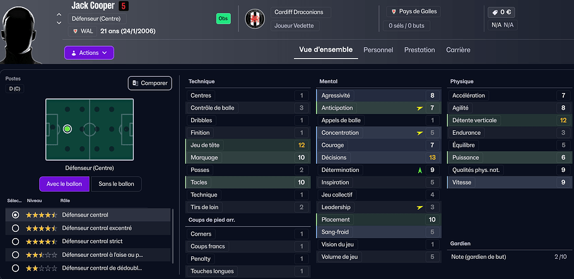Choose the Défenseur central strict role
574x279 pixels.
16,241
